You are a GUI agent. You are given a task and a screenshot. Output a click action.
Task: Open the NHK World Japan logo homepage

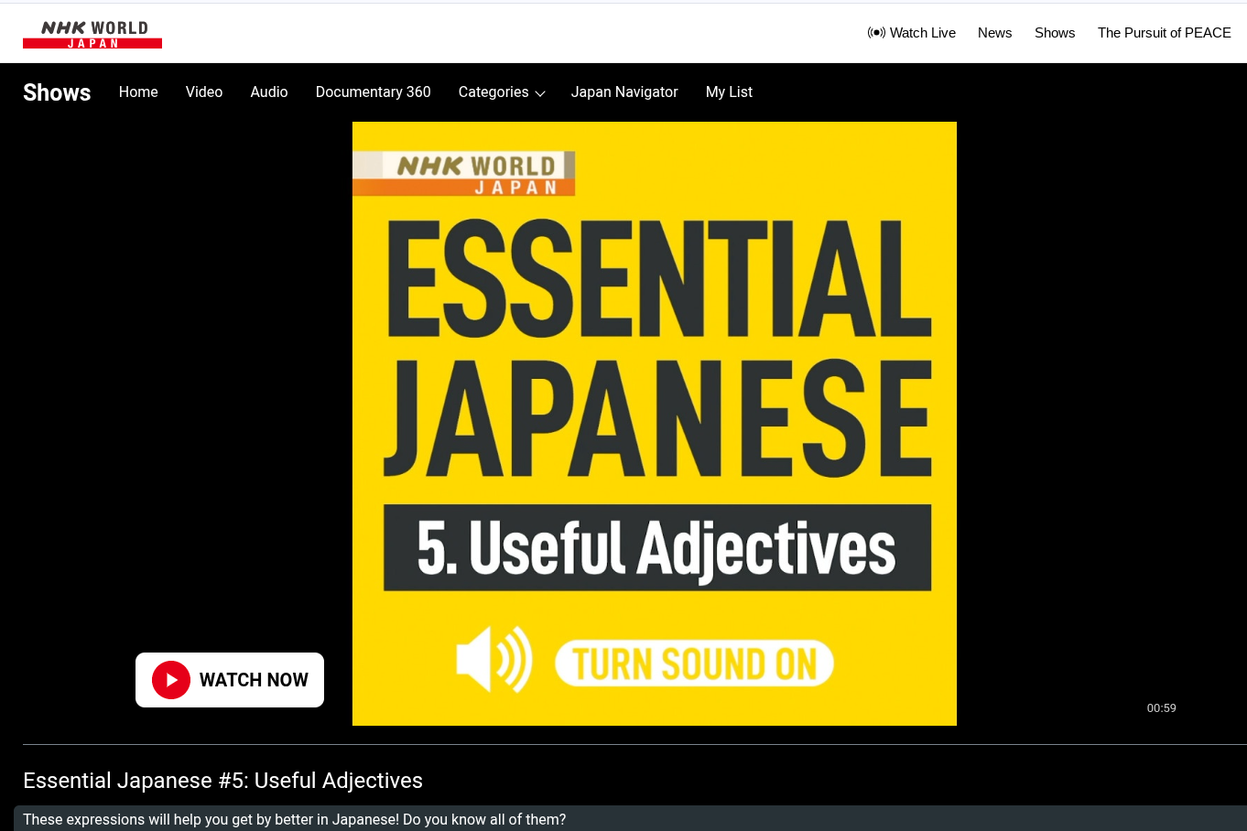tap(92, 34)
